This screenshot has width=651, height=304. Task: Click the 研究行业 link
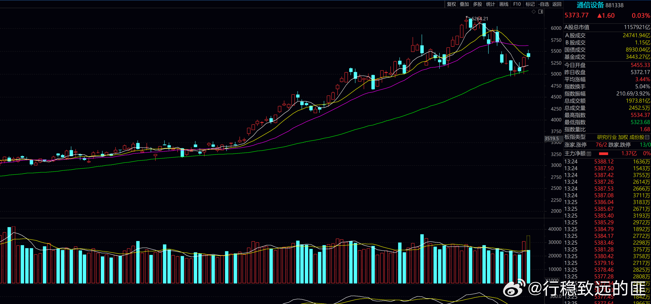tap(607, 137)
